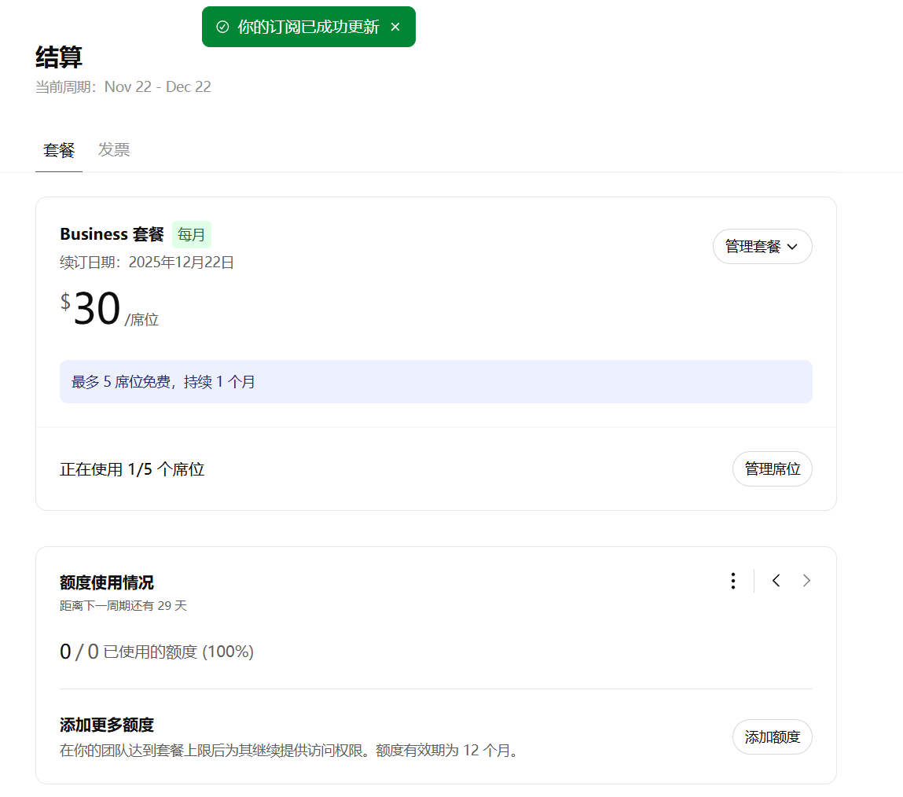Expand the 管理套餐 dropdown
This screenshot has height=797, width=903.
click(x=762, y=246)
